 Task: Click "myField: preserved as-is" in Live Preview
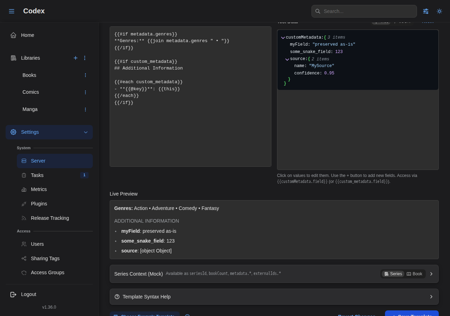[149, 231]
